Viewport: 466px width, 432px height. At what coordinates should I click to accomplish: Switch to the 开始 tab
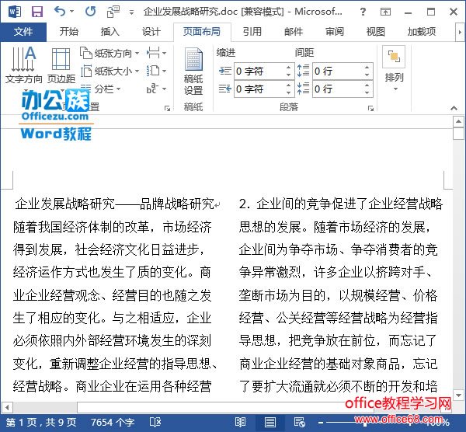tap(68, 32)
